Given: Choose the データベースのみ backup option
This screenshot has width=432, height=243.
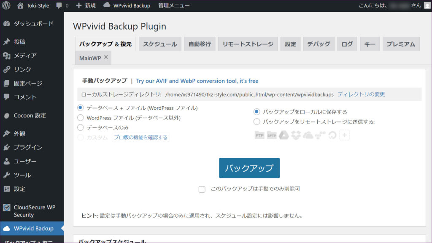Looking at the screenshot, I should pos(81,127).
